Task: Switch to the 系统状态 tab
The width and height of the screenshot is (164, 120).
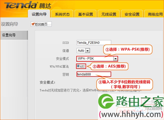Action: click(62, 14)
